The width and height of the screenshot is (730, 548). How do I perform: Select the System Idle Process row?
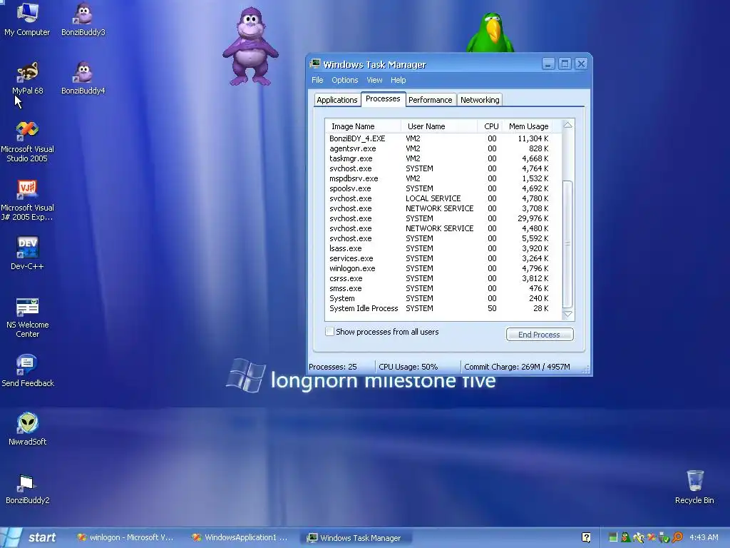[443, 308]
